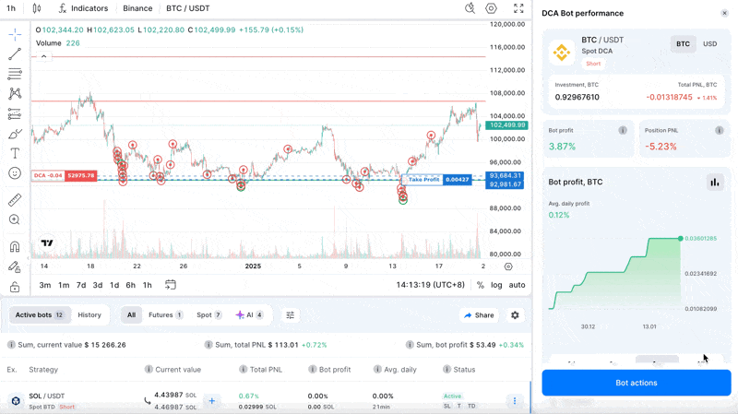The image size is (738, 414).
Task: Select the ruler measure tool
Action: (15, 200)
